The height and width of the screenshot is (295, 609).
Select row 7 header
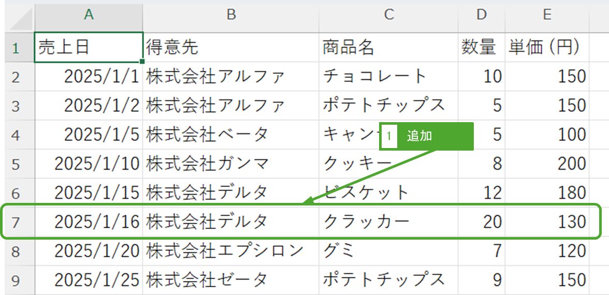[16, 222]
